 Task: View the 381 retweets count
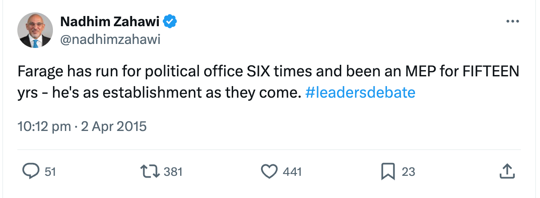[173, 172]
